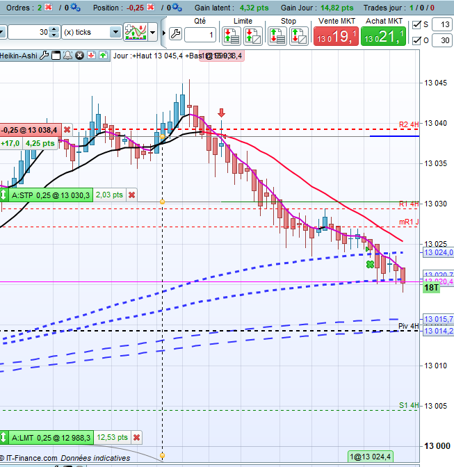
Task: Cancel the A:STP order with its red X
Action: click(131, 195)
